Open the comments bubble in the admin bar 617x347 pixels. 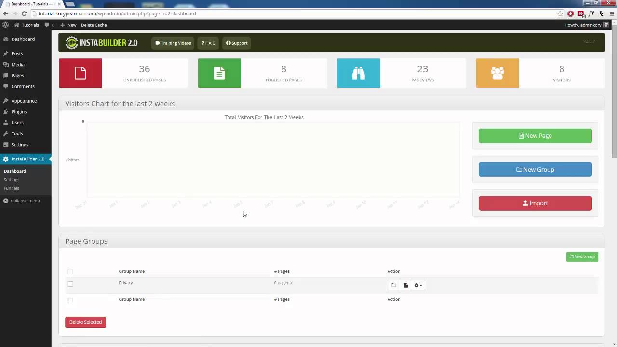(x=49, y=25)
